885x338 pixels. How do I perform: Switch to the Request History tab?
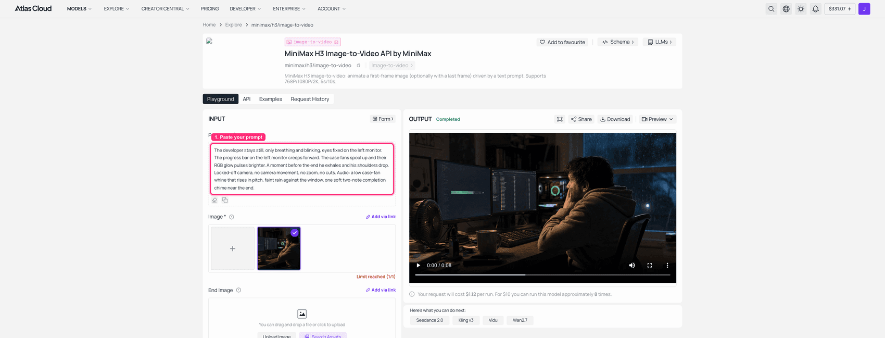click(x=310, y=99)
